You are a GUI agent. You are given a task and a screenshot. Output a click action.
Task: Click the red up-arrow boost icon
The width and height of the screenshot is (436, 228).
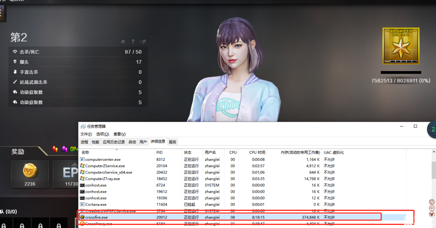[x=55, y=149]
